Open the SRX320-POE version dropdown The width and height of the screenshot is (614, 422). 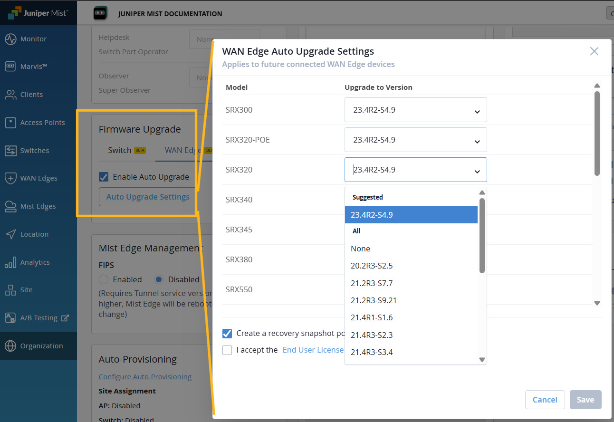click(x=416, y=140)
